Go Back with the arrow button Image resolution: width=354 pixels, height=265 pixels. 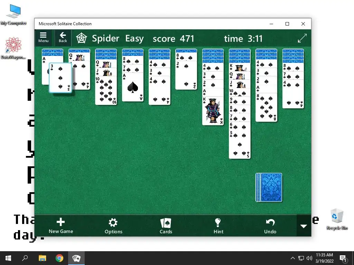[x=63, y=38]
